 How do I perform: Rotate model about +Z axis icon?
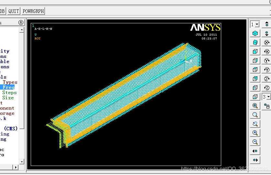coord(267,79)
